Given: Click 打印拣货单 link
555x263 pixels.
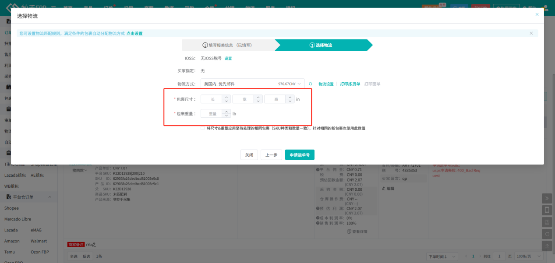Looking at the screenshot, I should click(x=350, y=84).
